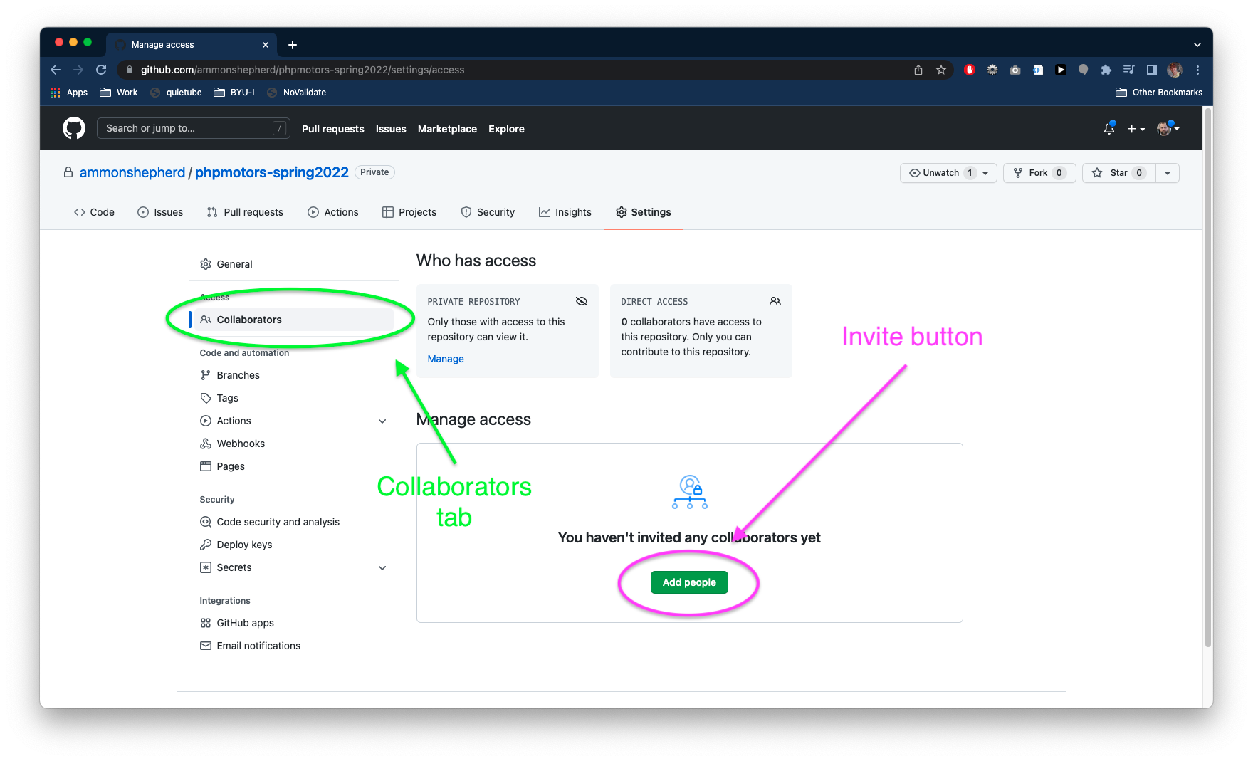Viewport: 1253px width, 761px height.
Task: Expand the Secrets chevron
Action: click(x=382, y=567)
